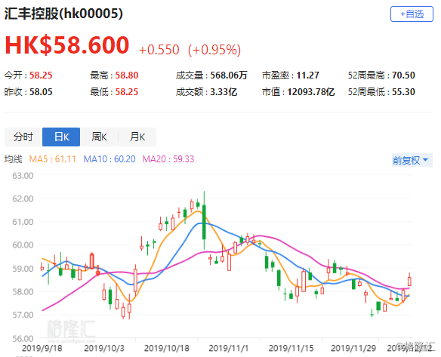Click 52周最低 value 55.30
The width and height of the screenshot is (441, 357).
point(403,92)
